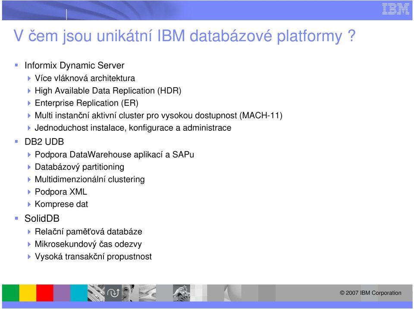Click the square bullet before SolidDB

[17, 218]
